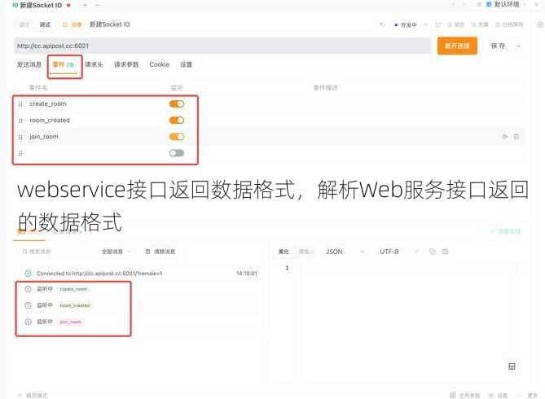
Task: Click the 全局参数 button in the bottom bar
Action: tap(465, 395)
